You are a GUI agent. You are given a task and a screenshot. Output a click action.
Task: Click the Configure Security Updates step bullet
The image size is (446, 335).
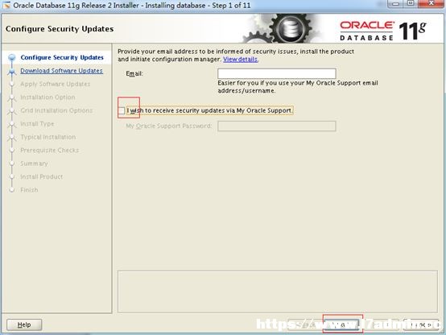tap(11, 57)
